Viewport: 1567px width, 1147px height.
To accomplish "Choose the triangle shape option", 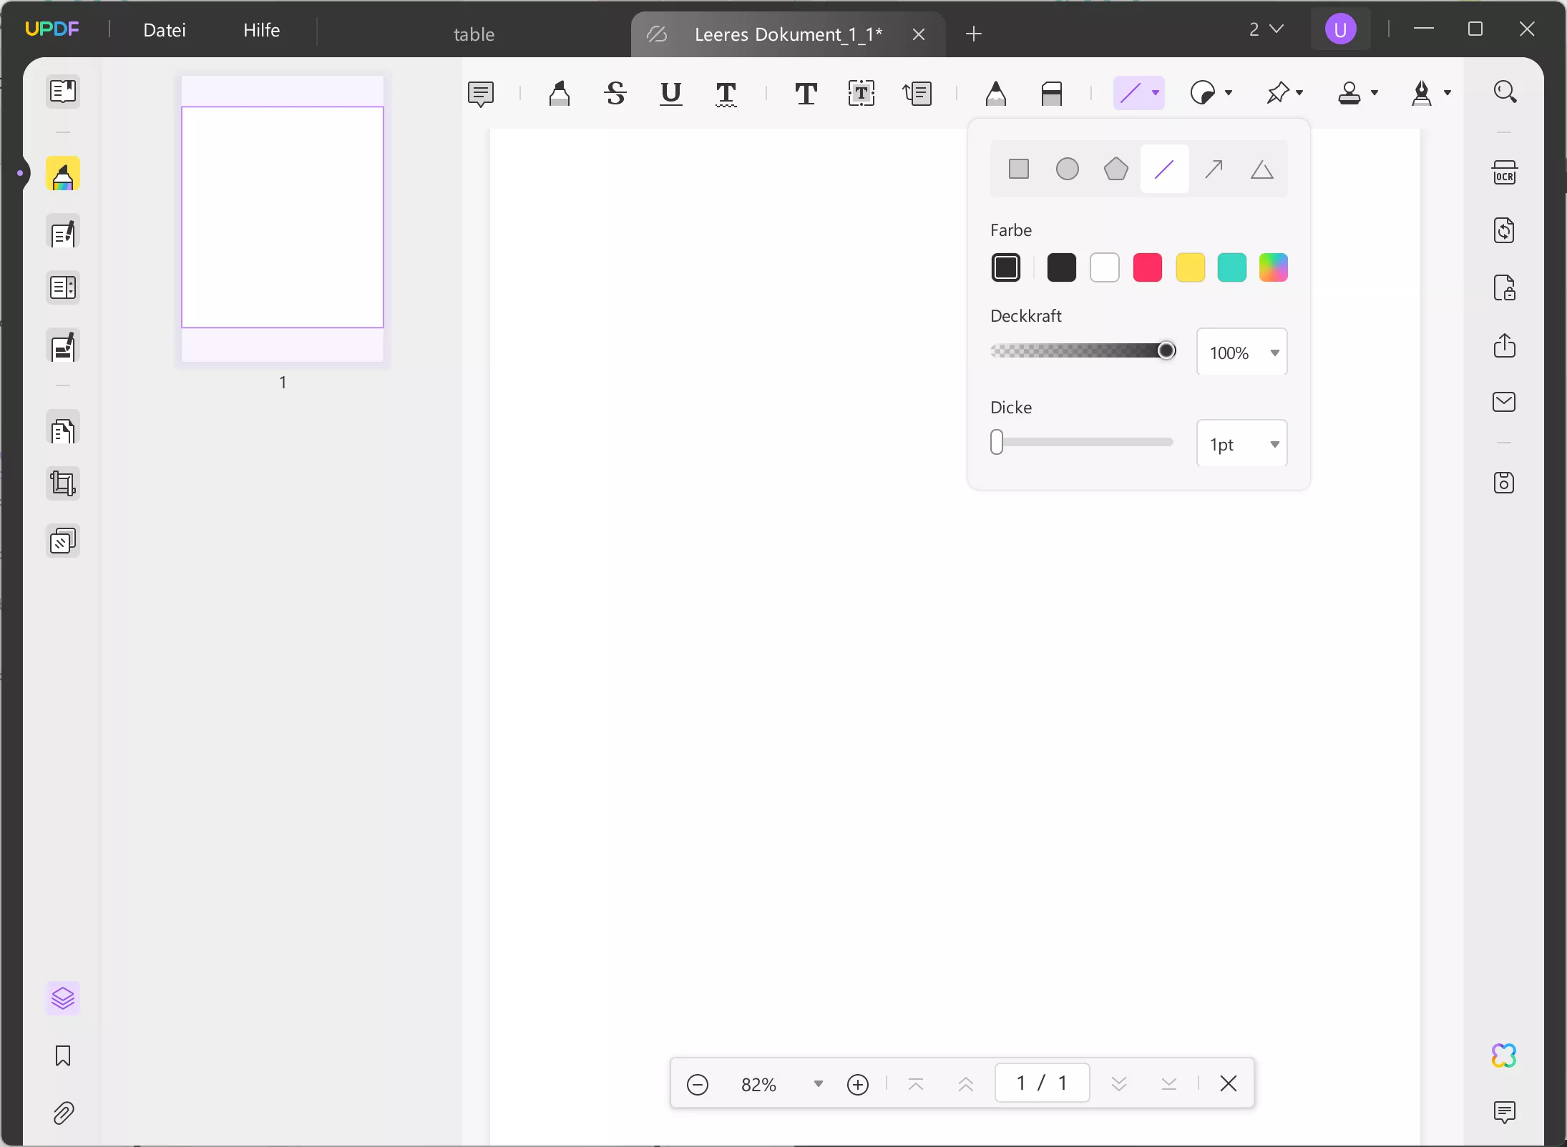I will coord(1261,169).
